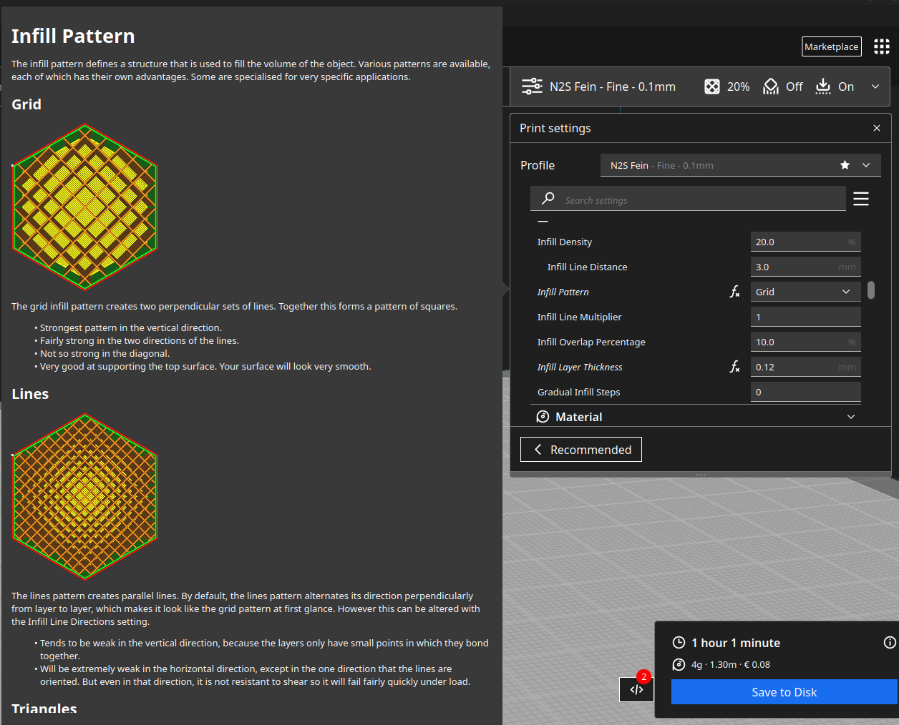Click the print info details icon
The image size is (899, 725).
(x=890, y=643)
